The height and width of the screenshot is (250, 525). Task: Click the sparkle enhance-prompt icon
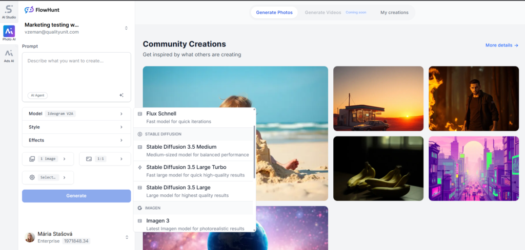click(x=122, y=95)
